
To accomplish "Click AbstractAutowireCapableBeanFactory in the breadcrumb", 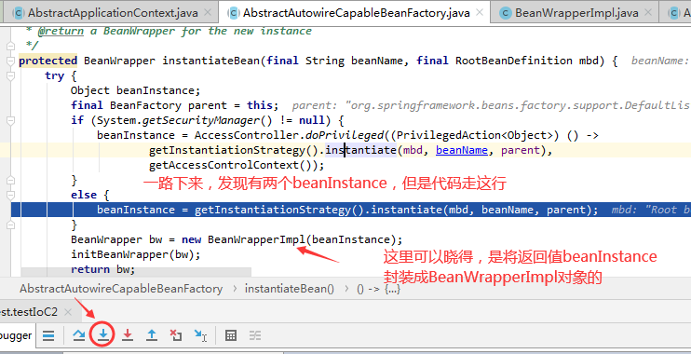I will point(121,289).
